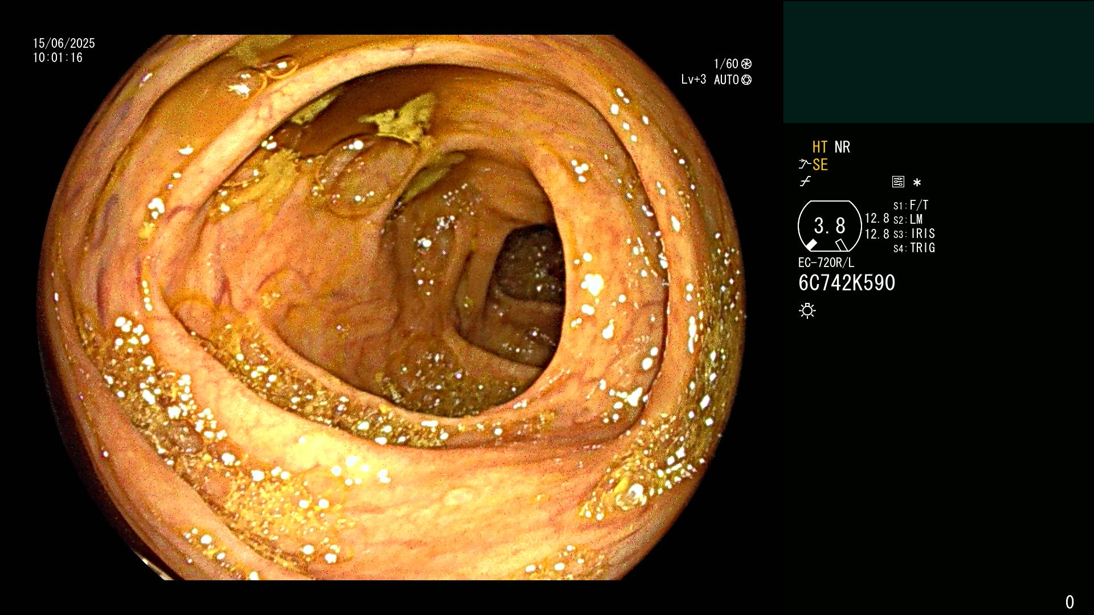Click the S3: IRIS switch assignment
Screen dimensions: 1094x615
tap(914, 233)
